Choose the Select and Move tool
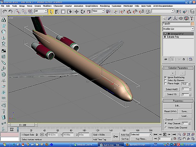Screen dimensions: 196x147 point(77,11)
